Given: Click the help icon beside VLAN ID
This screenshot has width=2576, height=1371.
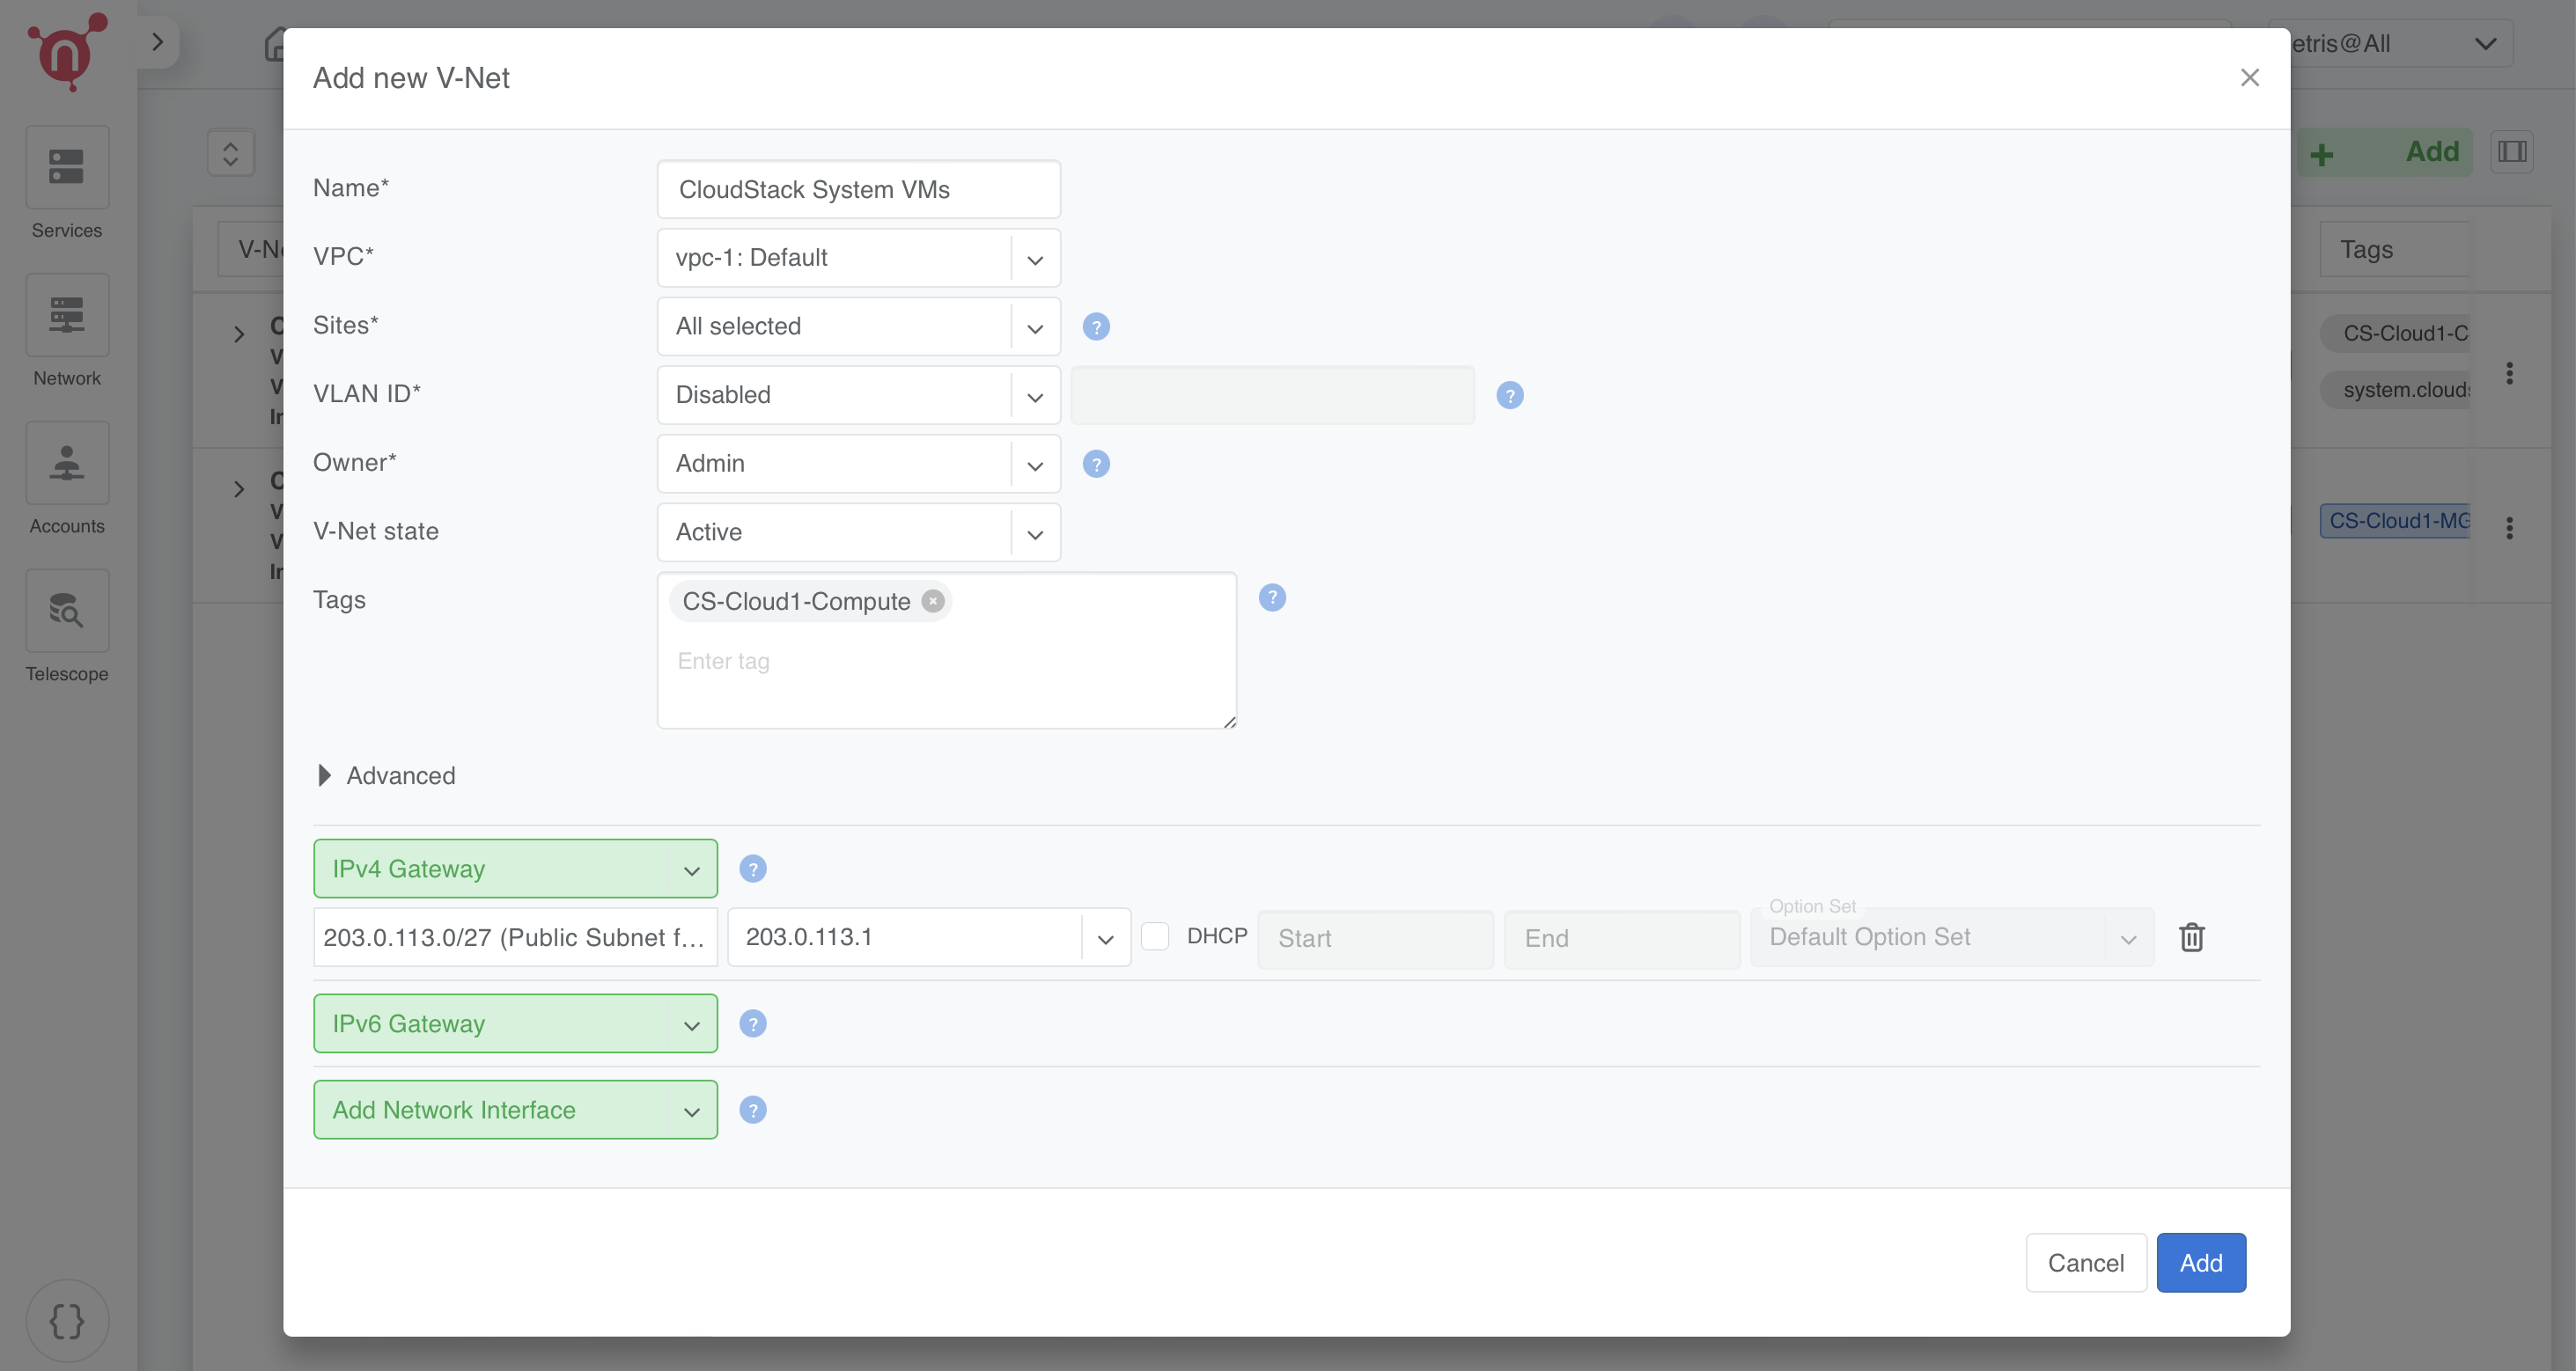Looking at the screenshot, I should (1509, 396).
